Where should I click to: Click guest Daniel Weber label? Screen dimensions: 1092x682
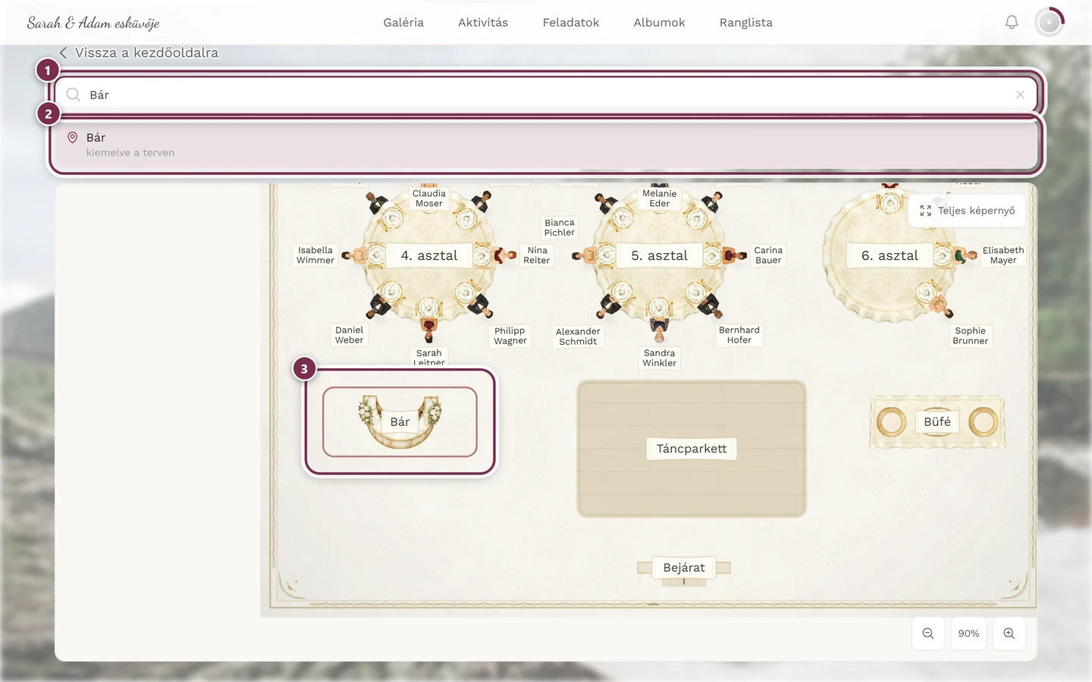point(350,335)
